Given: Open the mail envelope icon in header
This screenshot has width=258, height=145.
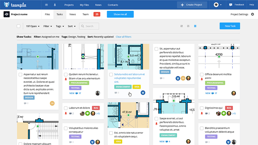Looking at the screenshot, I should [46, 5].
